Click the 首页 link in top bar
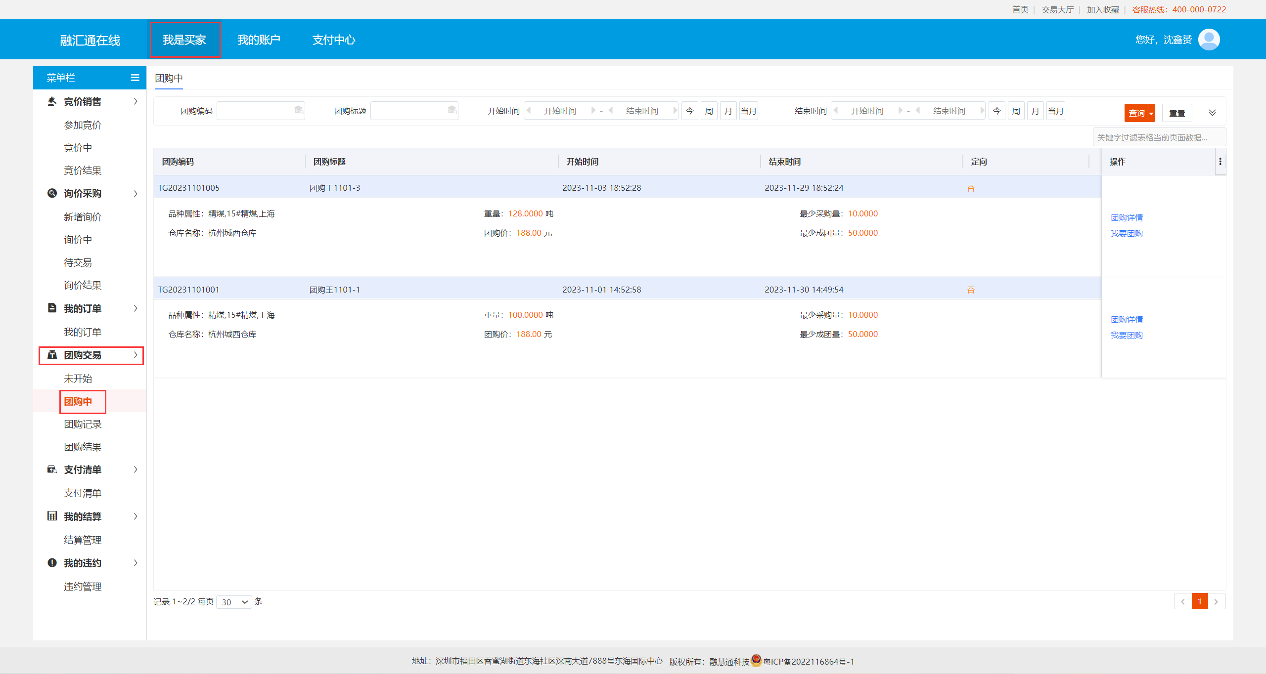 [x=1020, y=9]
